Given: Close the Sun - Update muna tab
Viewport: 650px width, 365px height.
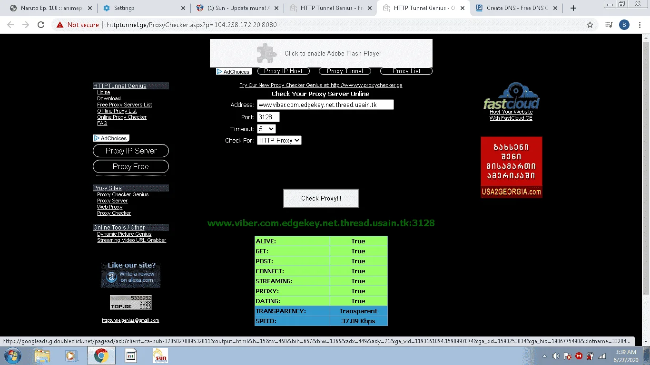Looking at the screenshot, I should coord(277,8).
